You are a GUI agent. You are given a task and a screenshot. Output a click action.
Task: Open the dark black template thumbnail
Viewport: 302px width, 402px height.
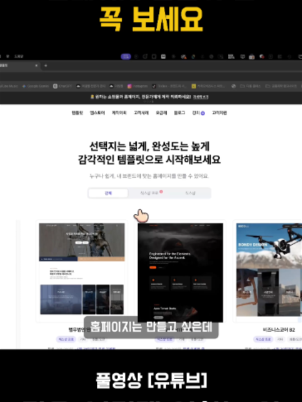pyautogui.click(x=180, y=272)
